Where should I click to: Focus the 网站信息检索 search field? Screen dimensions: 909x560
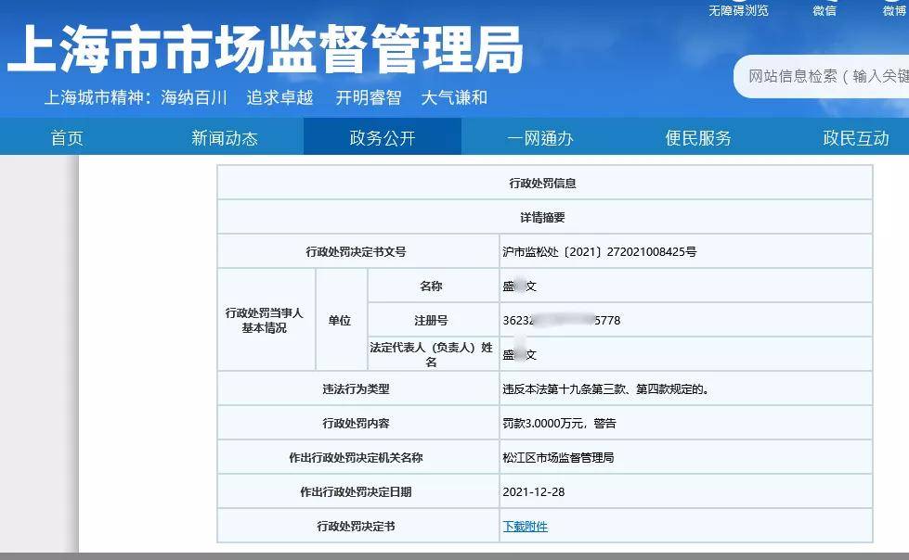pyautogui.click(x=822, y=76)
